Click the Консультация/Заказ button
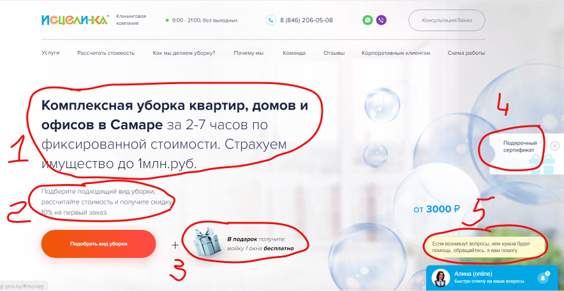Image resolution: width=564 pixels, height=291 pixels. click(x=447, y=20)
